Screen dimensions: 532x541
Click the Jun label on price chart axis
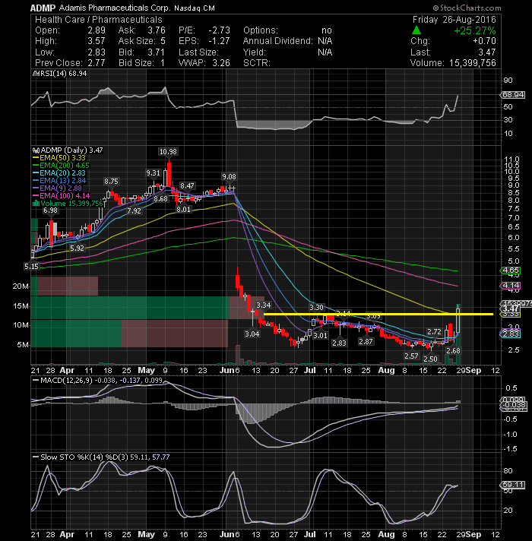(227, 370)
